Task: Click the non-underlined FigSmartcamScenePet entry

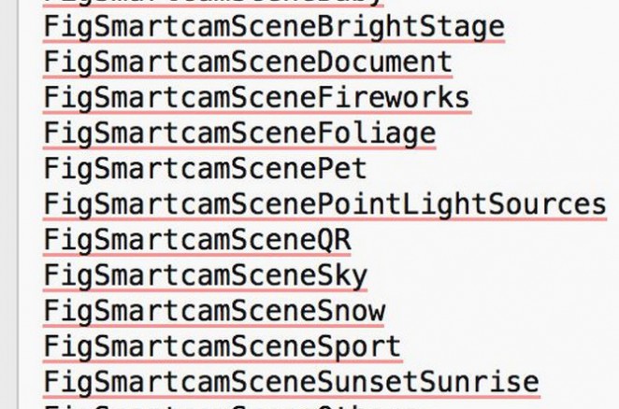Action: pyautogui.click(x=205, y=169)
